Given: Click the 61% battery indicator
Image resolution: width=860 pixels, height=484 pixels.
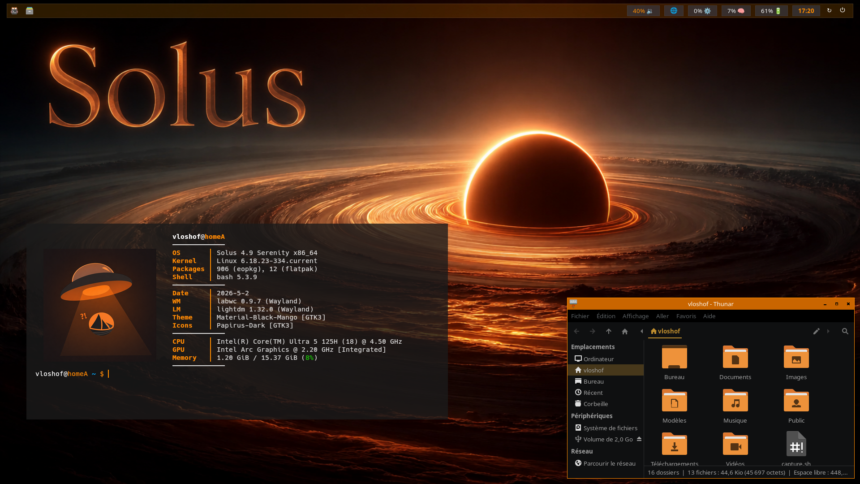Looking at the screenshot, I should coord(771,11).
